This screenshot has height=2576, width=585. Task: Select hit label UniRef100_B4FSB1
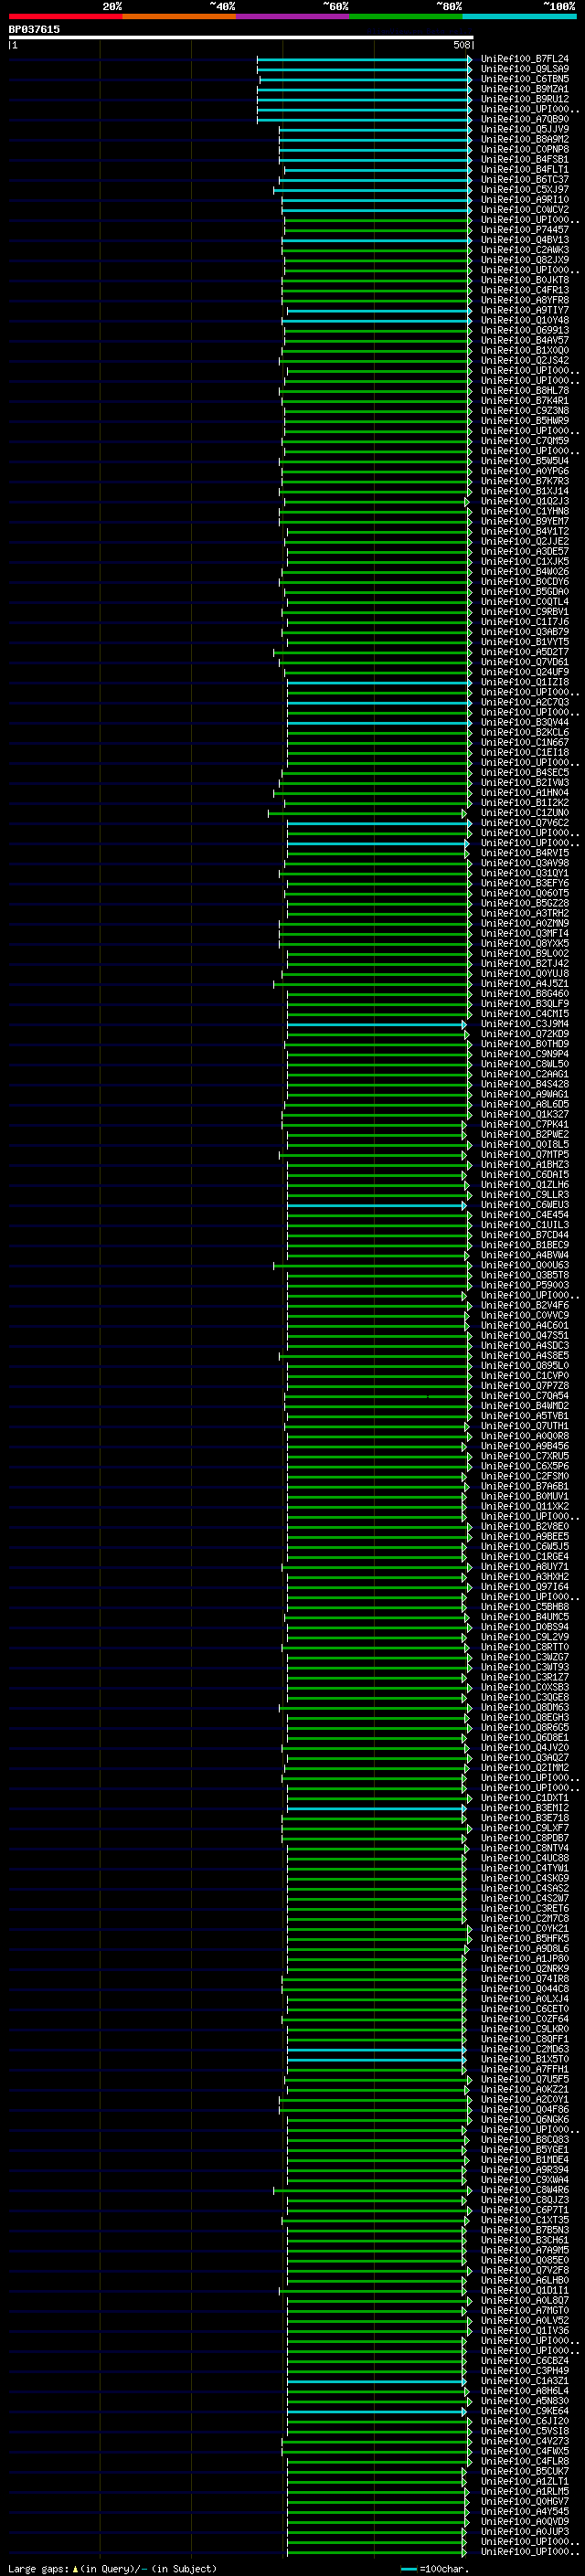[x=525, y=159]
